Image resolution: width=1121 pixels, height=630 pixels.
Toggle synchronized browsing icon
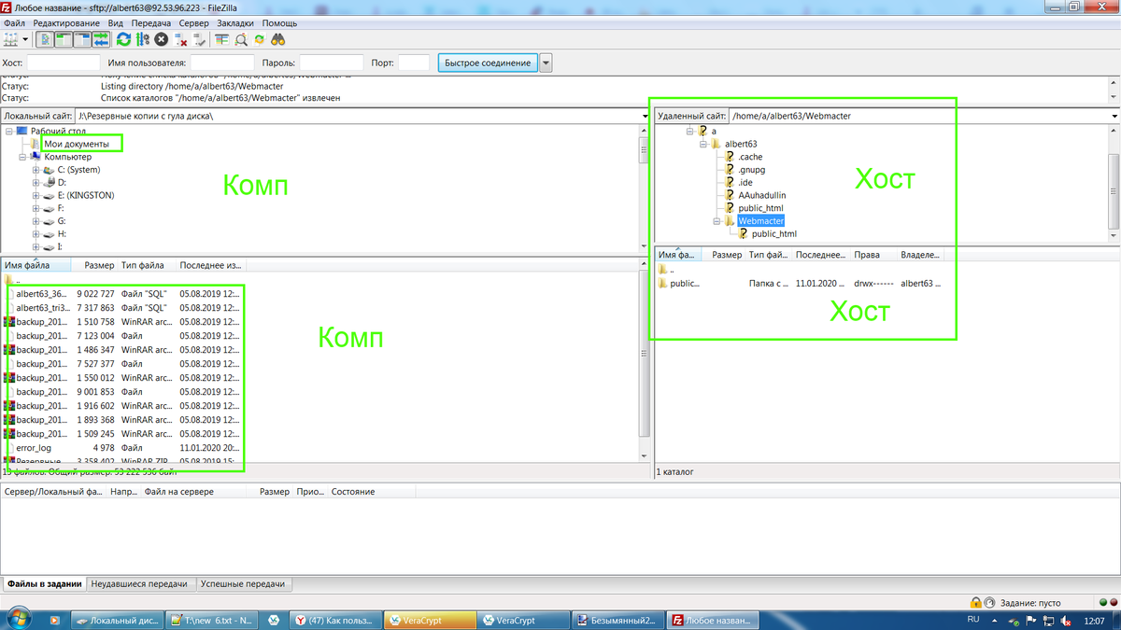pyautogui.click(x=259, y=39)
